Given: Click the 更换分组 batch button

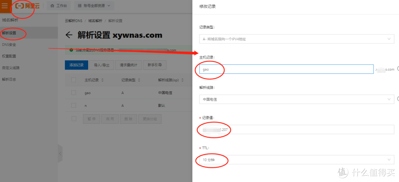Looking at the screenshot, I should tap(150, 119).
